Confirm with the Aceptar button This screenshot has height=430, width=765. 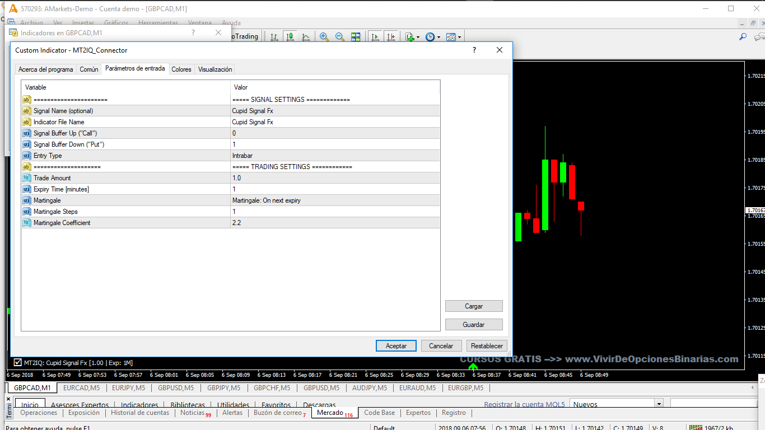396,346
